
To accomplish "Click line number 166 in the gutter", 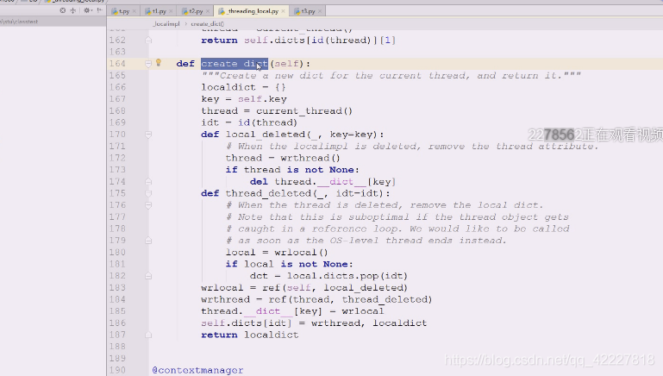I will tap(117, 87).
